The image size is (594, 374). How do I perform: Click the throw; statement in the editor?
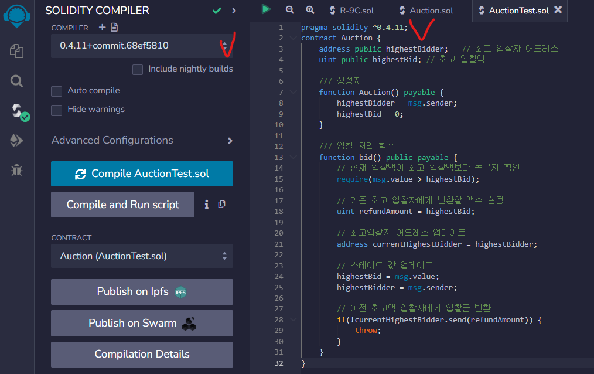click(x=368, y=331)
